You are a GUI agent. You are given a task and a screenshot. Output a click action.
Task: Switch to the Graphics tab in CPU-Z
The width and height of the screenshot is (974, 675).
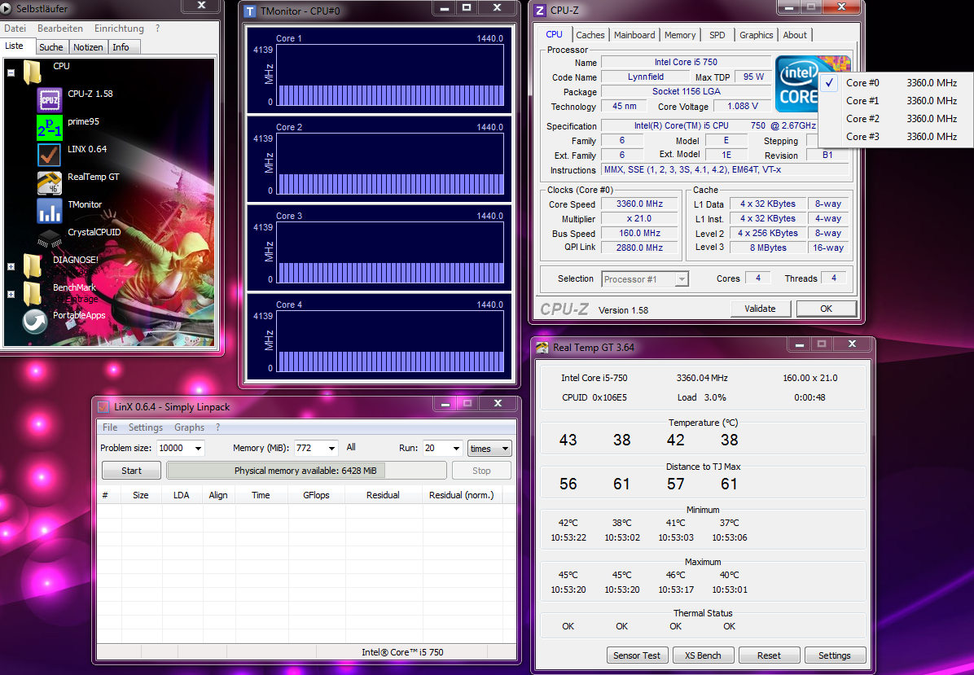coord(756,35)
